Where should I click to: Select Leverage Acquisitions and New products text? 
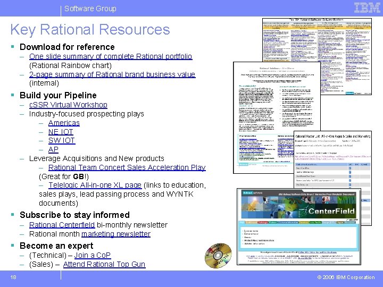click(96, 158)
